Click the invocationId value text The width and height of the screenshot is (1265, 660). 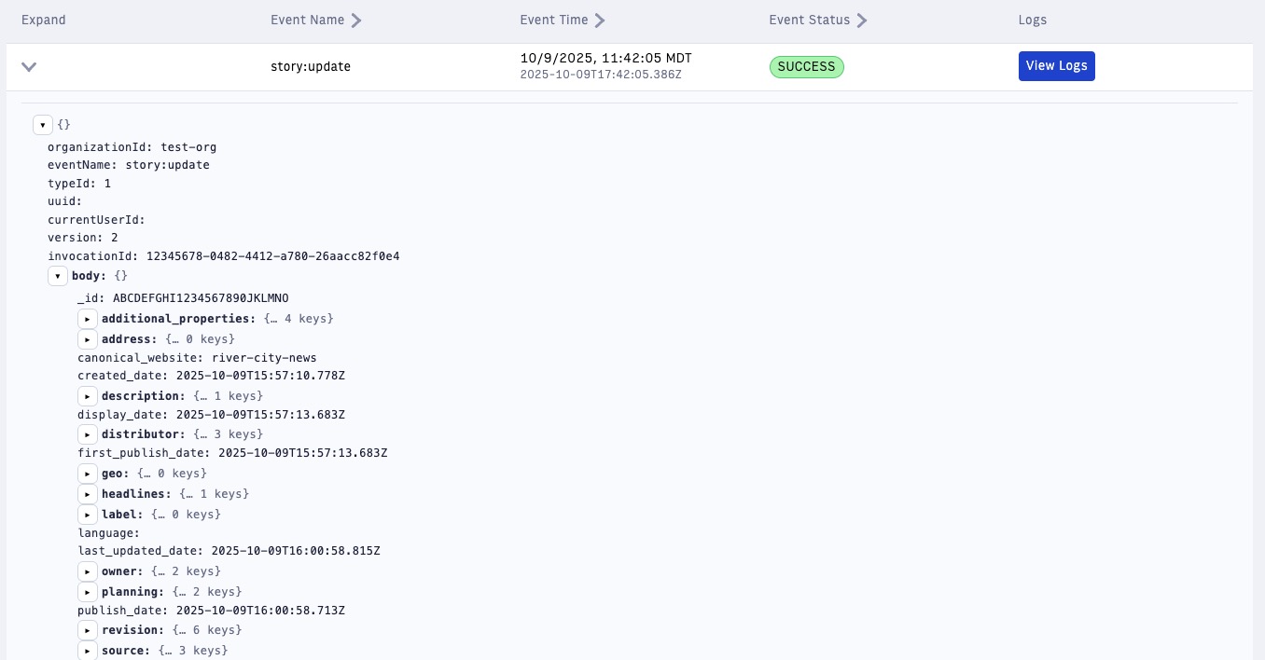272,256
